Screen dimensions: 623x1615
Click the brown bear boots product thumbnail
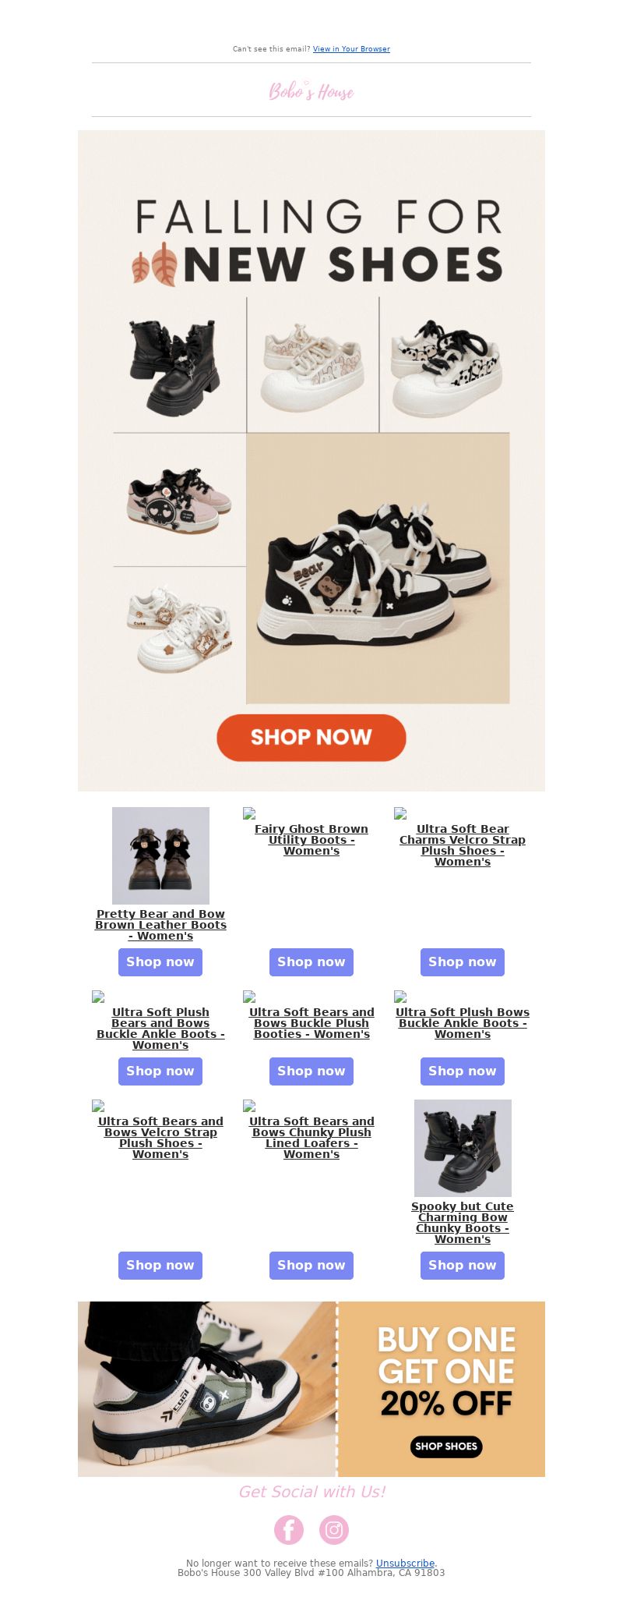[160, 855]
